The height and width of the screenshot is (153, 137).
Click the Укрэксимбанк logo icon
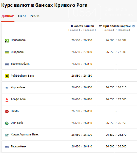[7, 64]
